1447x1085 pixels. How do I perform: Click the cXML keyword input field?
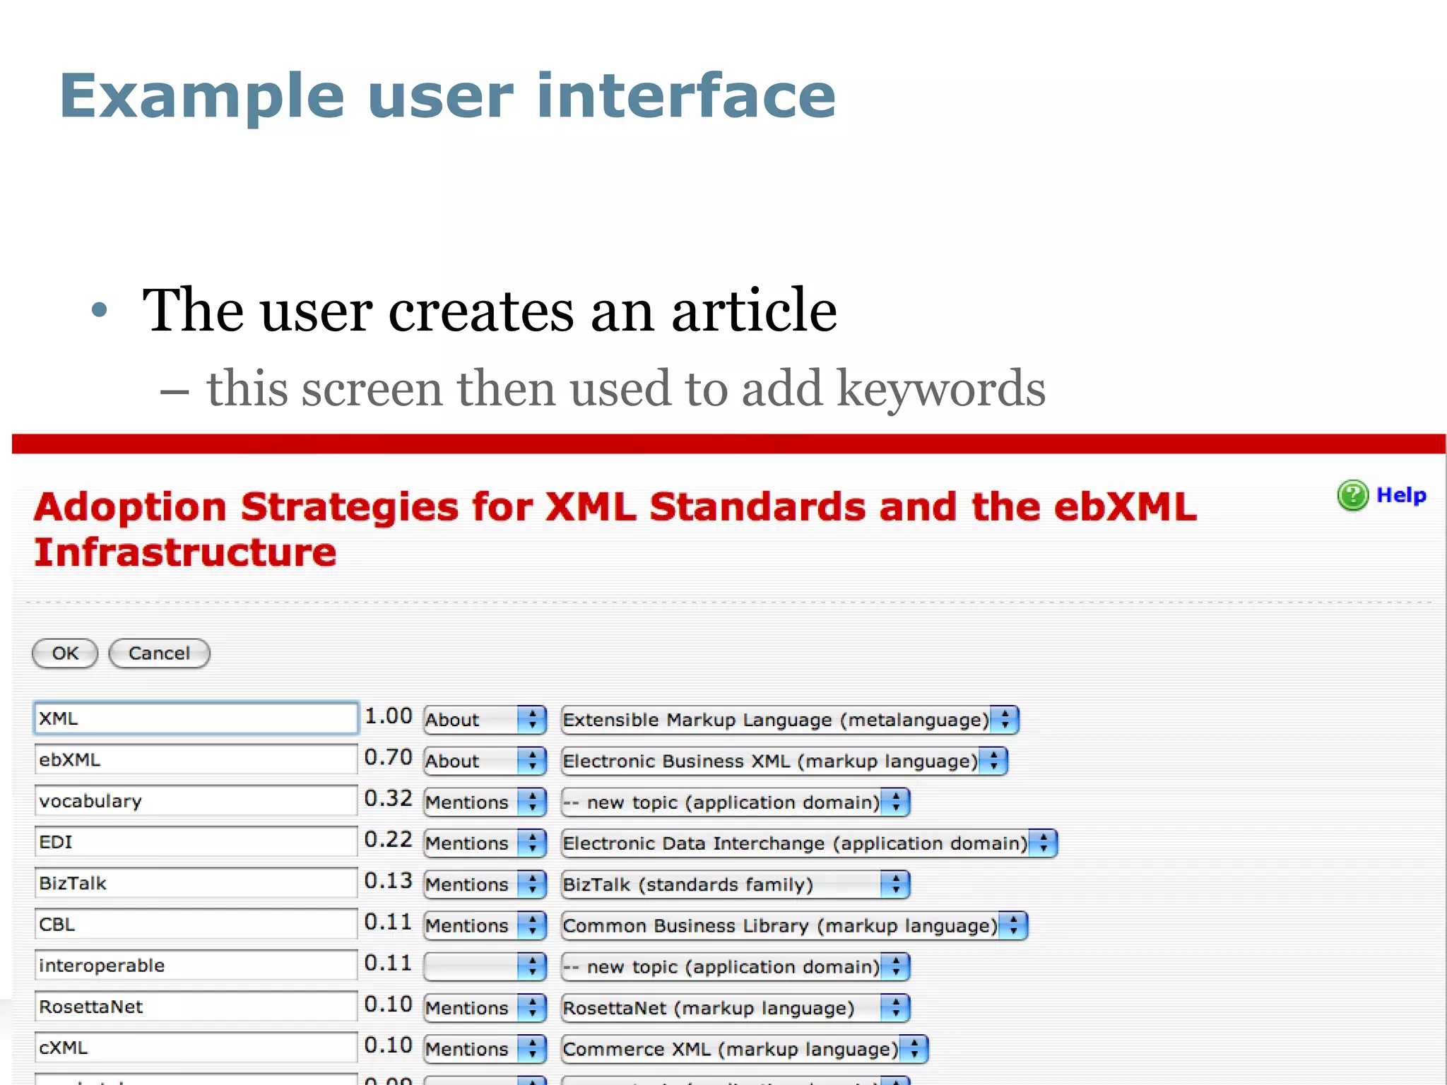[x=196, y=1048]
